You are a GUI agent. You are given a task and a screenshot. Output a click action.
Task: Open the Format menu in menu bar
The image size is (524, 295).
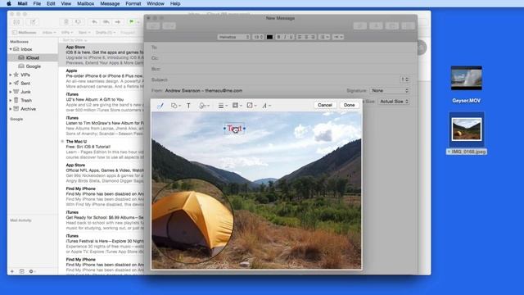click(133, 3)
